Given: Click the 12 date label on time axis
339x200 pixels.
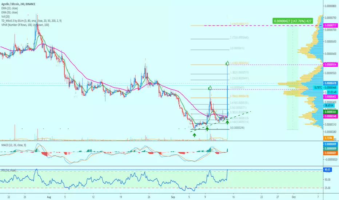Looking at the screenshot, I should 93,197.
